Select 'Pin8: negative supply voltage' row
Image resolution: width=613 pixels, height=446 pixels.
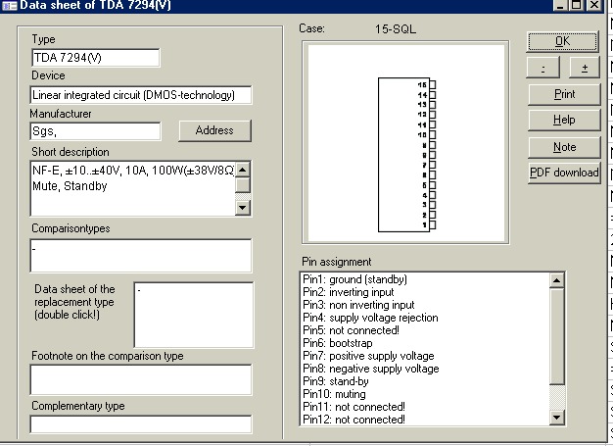[x=425, y=369]
